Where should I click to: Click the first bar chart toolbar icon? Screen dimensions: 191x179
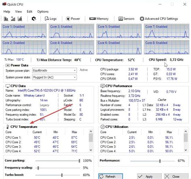(6, 19)
